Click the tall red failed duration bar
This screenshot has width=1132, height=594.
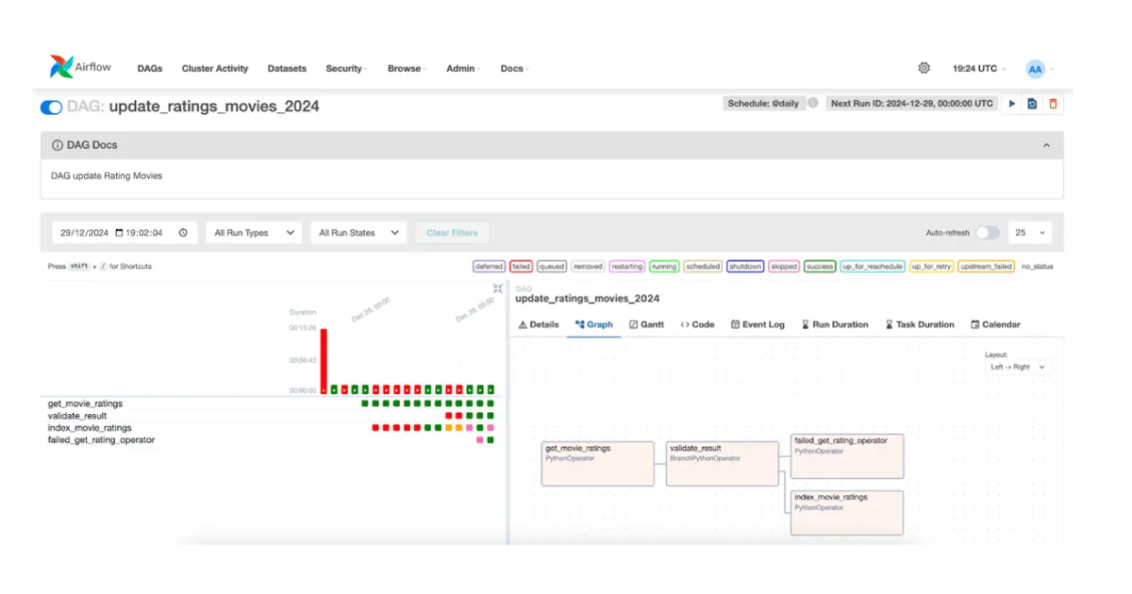[x=324, y=358]
